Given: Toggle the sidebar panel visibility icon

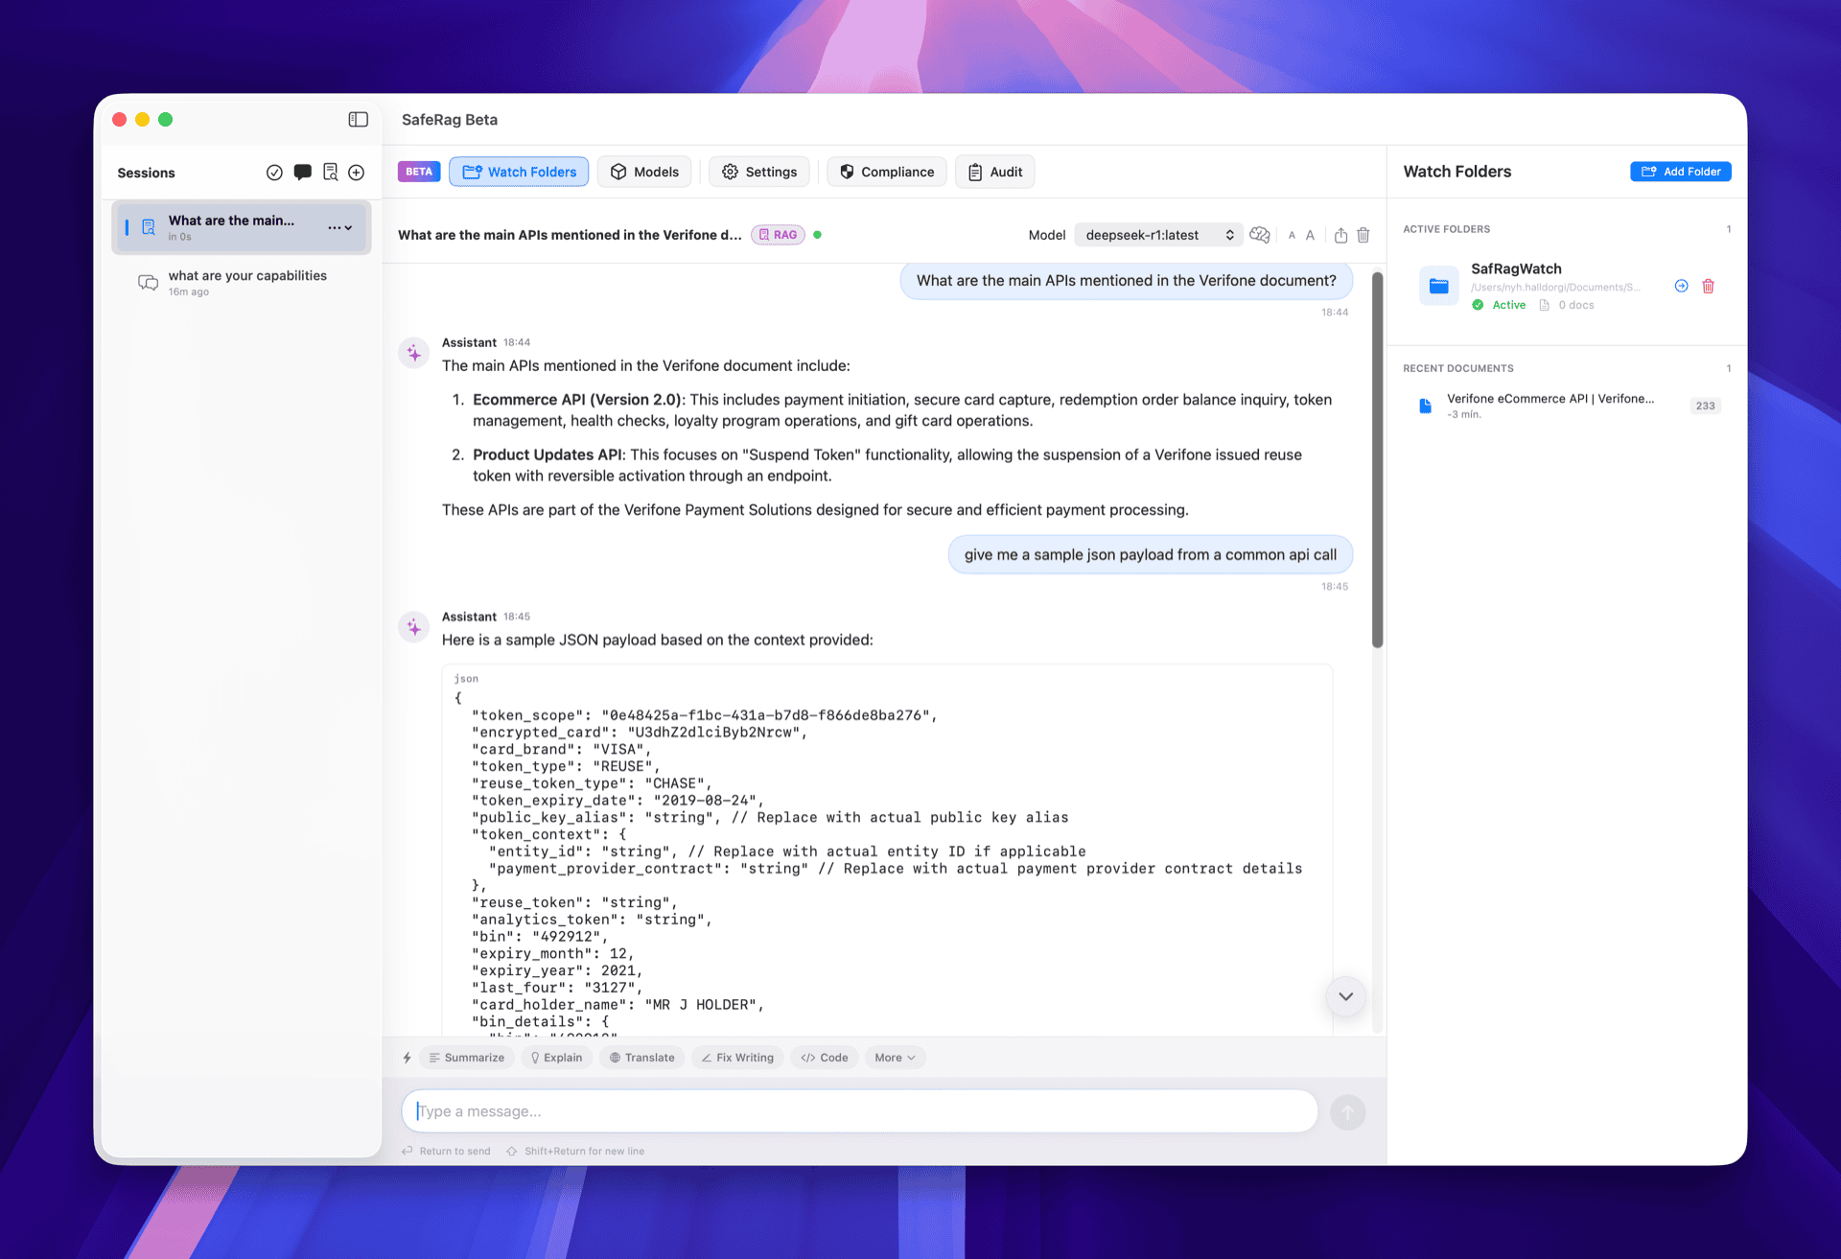Looking at the screenshot, I should point(358,119).
